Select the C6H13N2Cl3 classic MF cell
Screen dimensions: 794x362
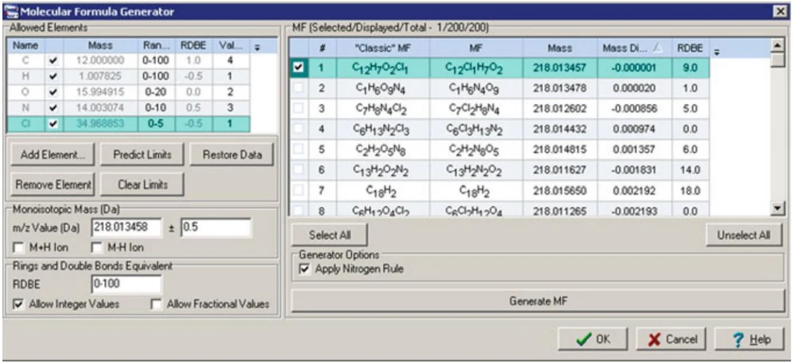point(383,129)
